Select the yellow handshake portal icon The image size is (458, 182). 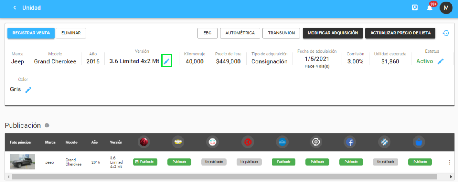click(x=179, y=142)
